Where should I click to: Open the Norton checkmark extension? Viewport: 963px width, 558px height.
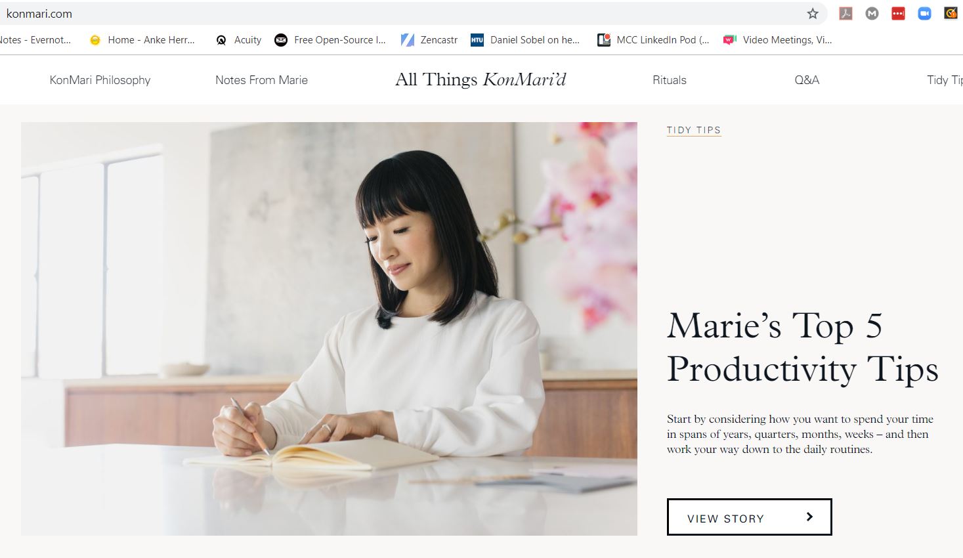tap(951, 13)
